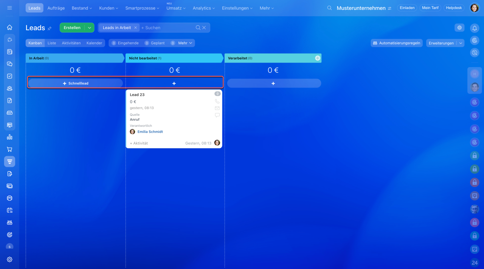
Task: Expand the Erstellen button dropdown arrow
Action: (x=89, y=28)
